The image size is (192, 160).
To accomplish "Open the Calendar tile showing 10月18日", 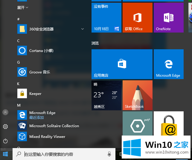I will [x=106, y=18].
